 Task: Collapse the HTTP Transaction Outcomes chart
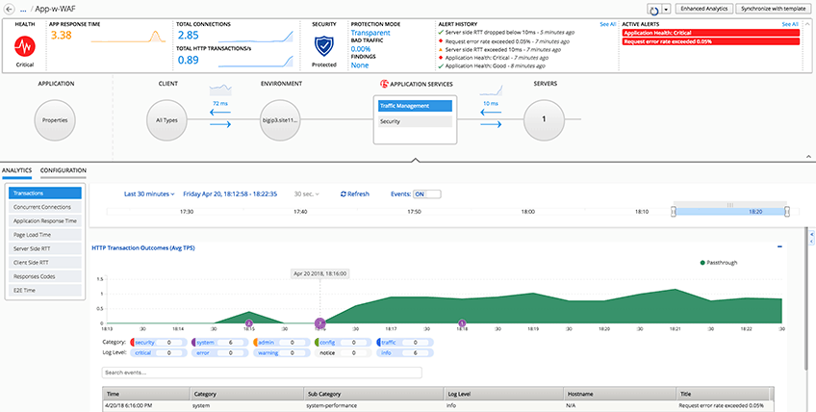click(x=779, y=246)
